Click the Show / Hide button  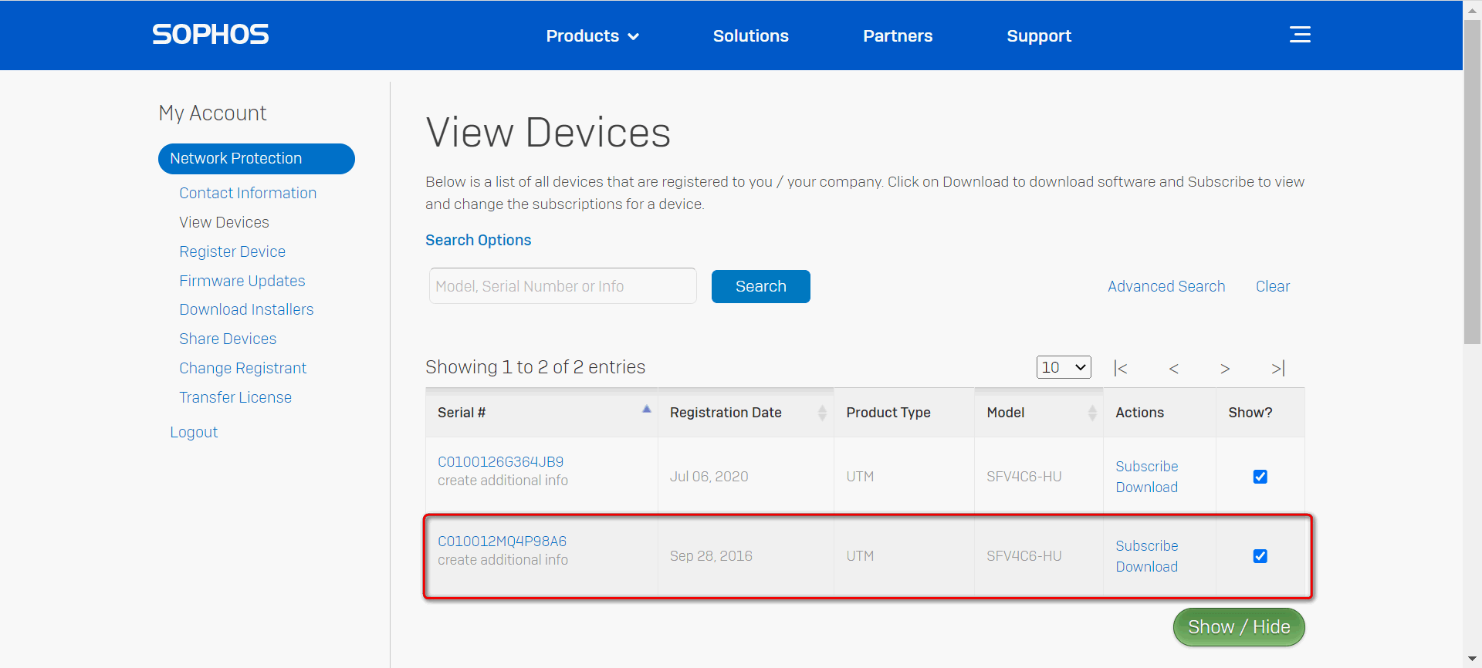click(1239, 627)
